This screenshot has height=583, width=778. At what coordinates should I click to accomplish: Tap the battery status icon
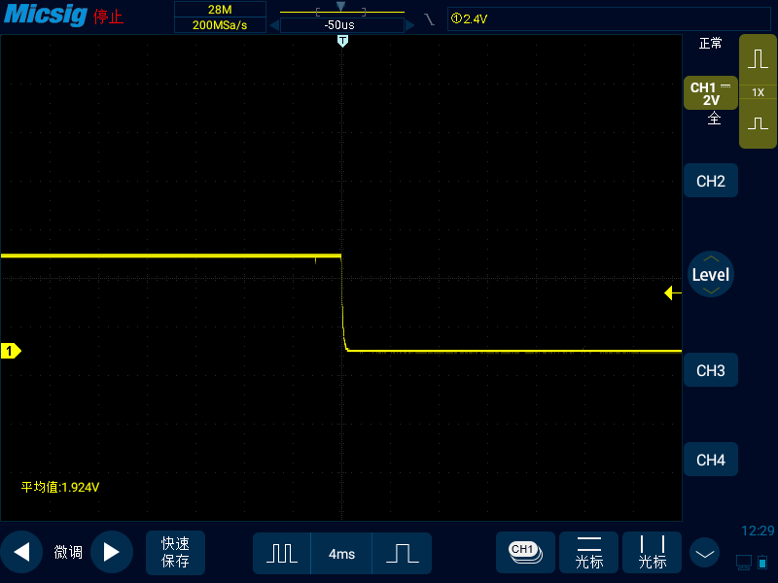click(x=762, y=563)
